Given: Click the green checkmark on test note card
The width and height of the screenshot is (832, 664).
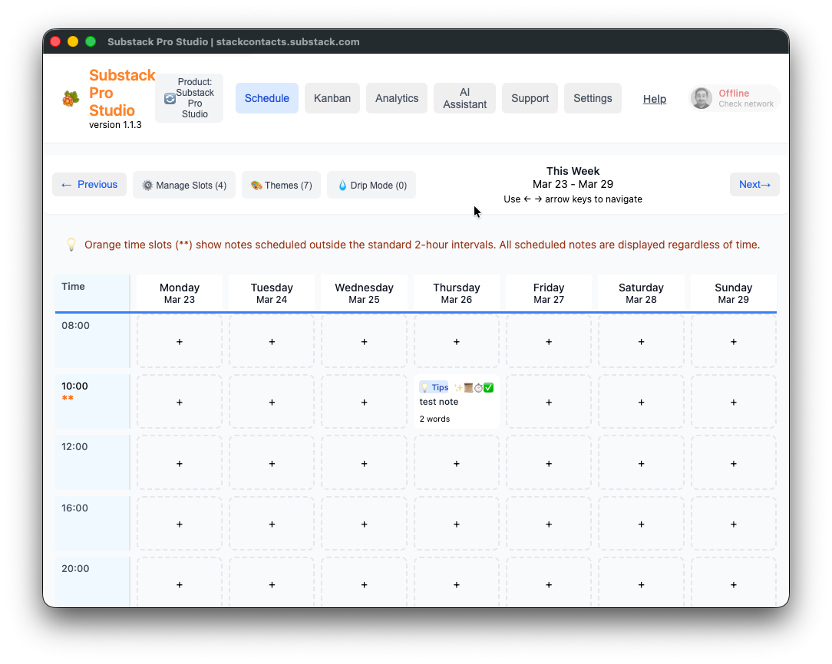Looking at the screenshot, I should tap(489, 387).
